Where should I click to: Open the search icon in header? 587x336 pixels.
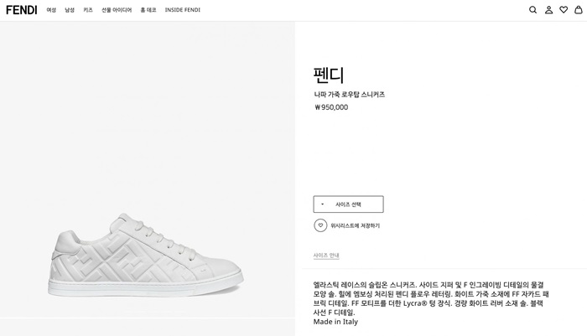(x=532, y=10)
